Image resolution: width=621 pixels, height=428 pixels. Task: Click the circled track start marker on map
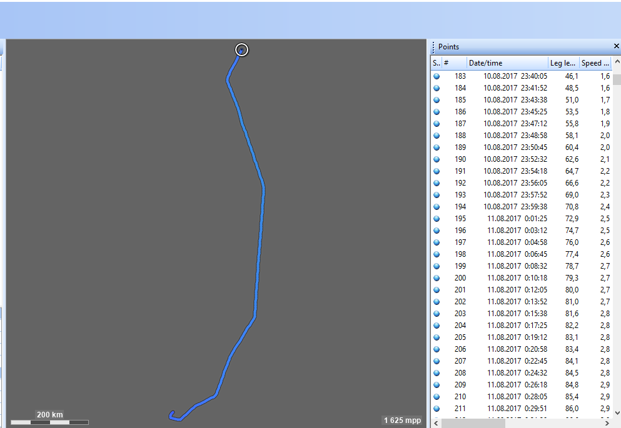pos(242,50)
